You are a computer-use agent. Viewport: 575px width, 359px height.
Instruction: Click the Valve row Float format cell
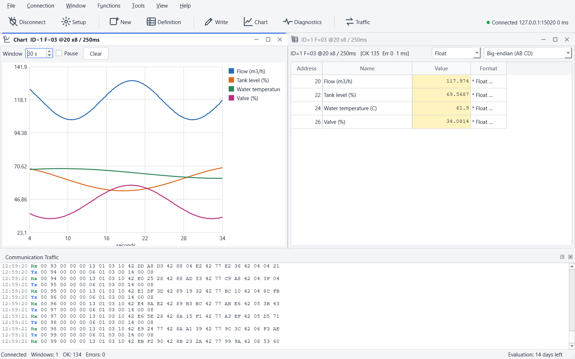click(488, 122)
